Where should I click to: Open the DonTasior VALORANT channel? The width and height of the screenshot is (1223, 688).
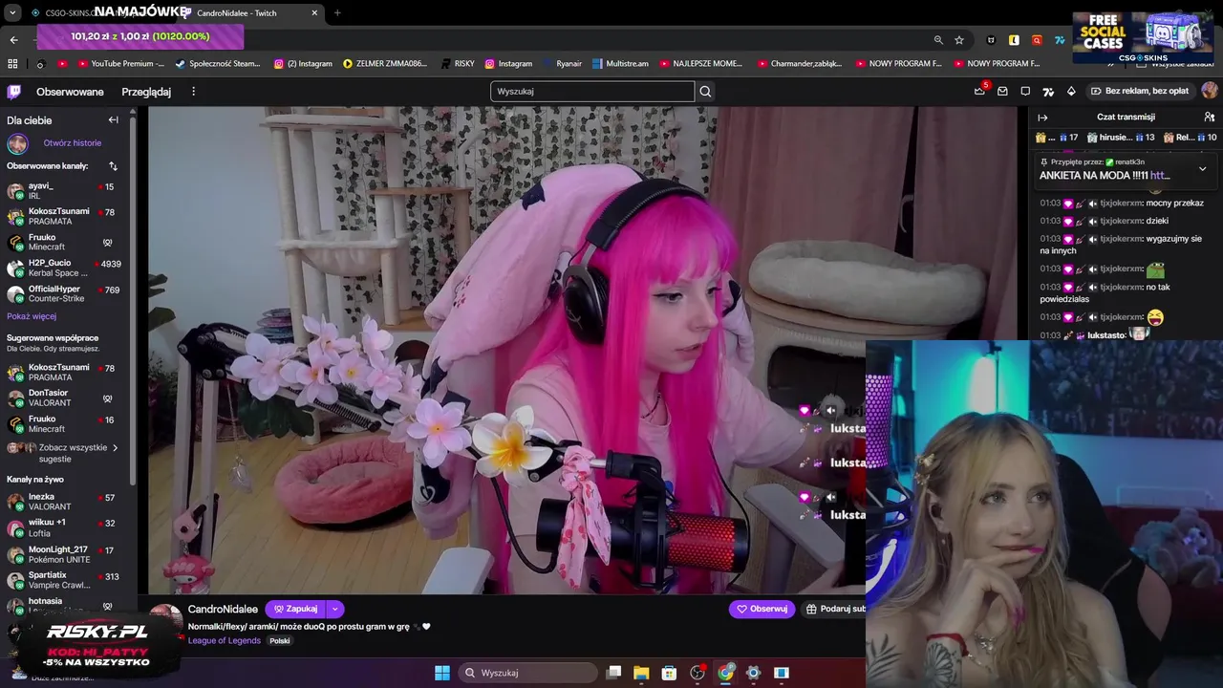coord(62,398)
